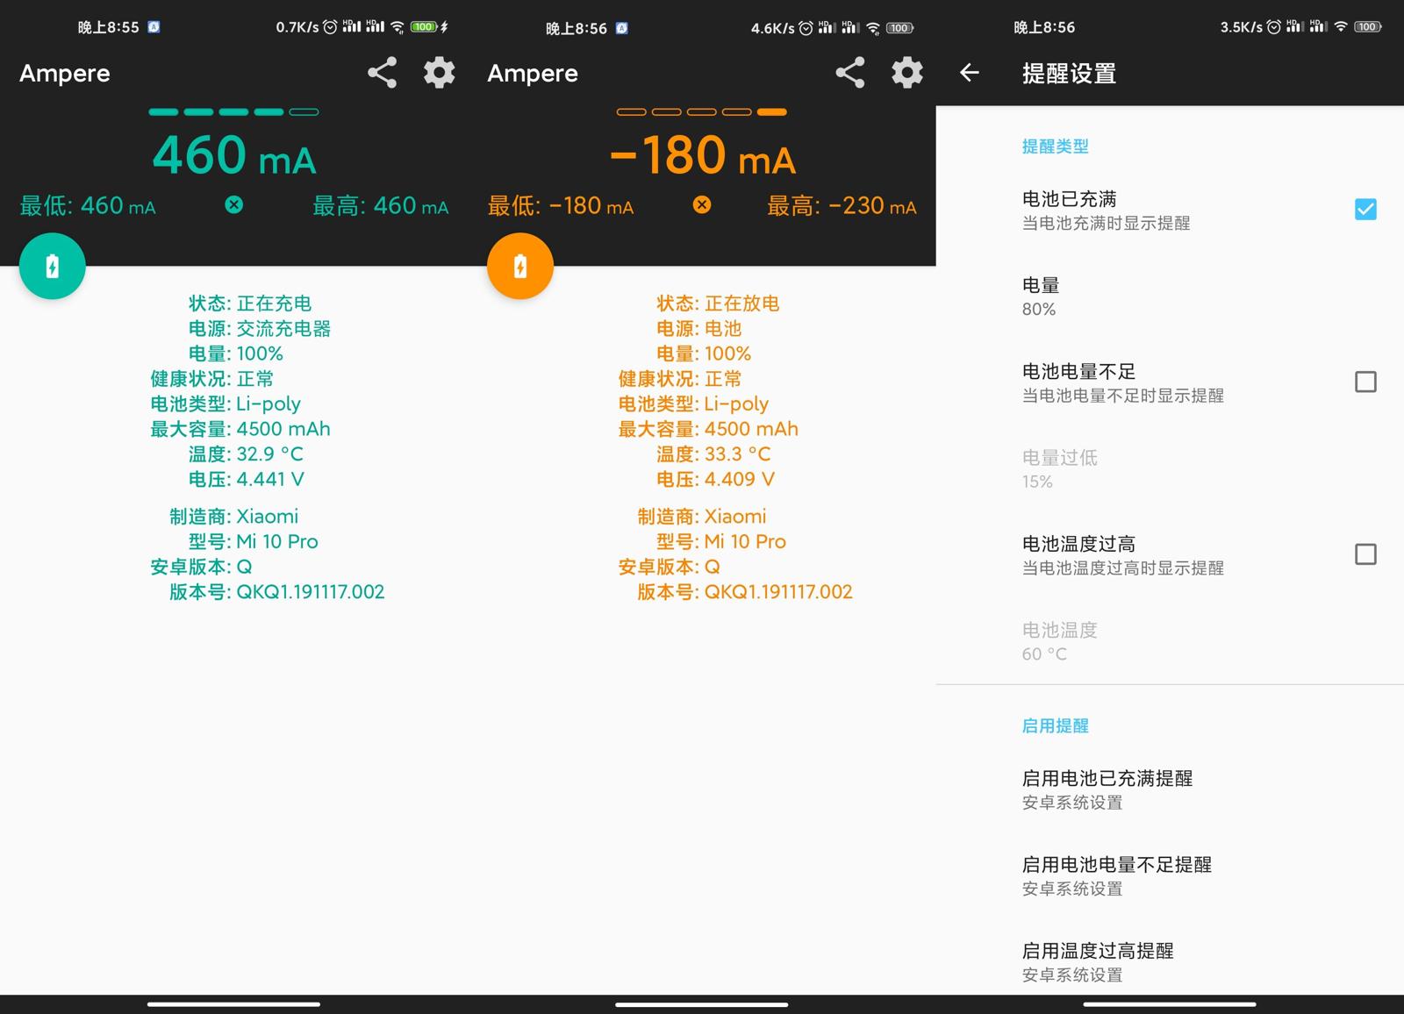Uncheck the 电池已充满 notification checkbox
Image resolution: width=1404 pixels, height=1014 pixels.
coord(1365,209)
